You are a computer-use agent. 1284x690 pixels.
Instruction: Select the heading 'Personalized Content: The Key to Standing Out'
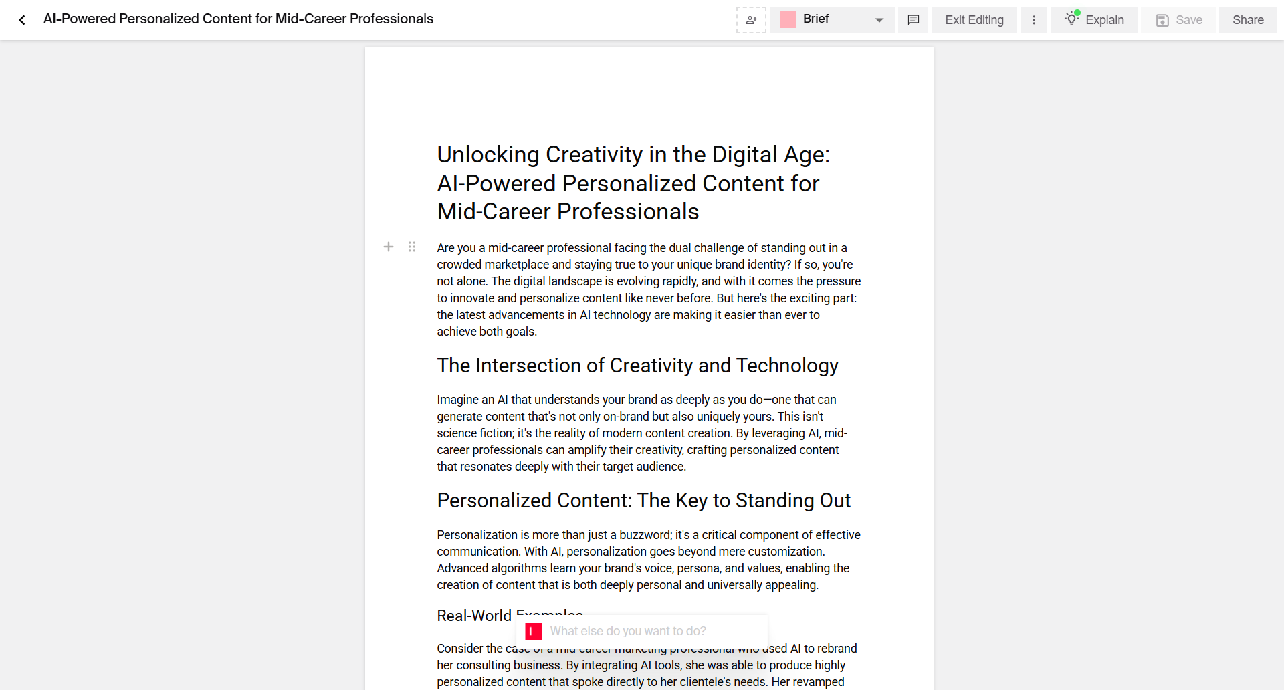(x=643, y=500)
